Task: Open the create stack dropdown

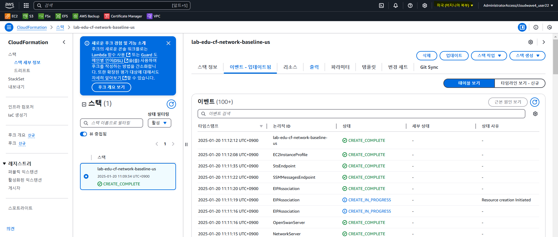Action: pyautogui.click(x=527, y=56)
